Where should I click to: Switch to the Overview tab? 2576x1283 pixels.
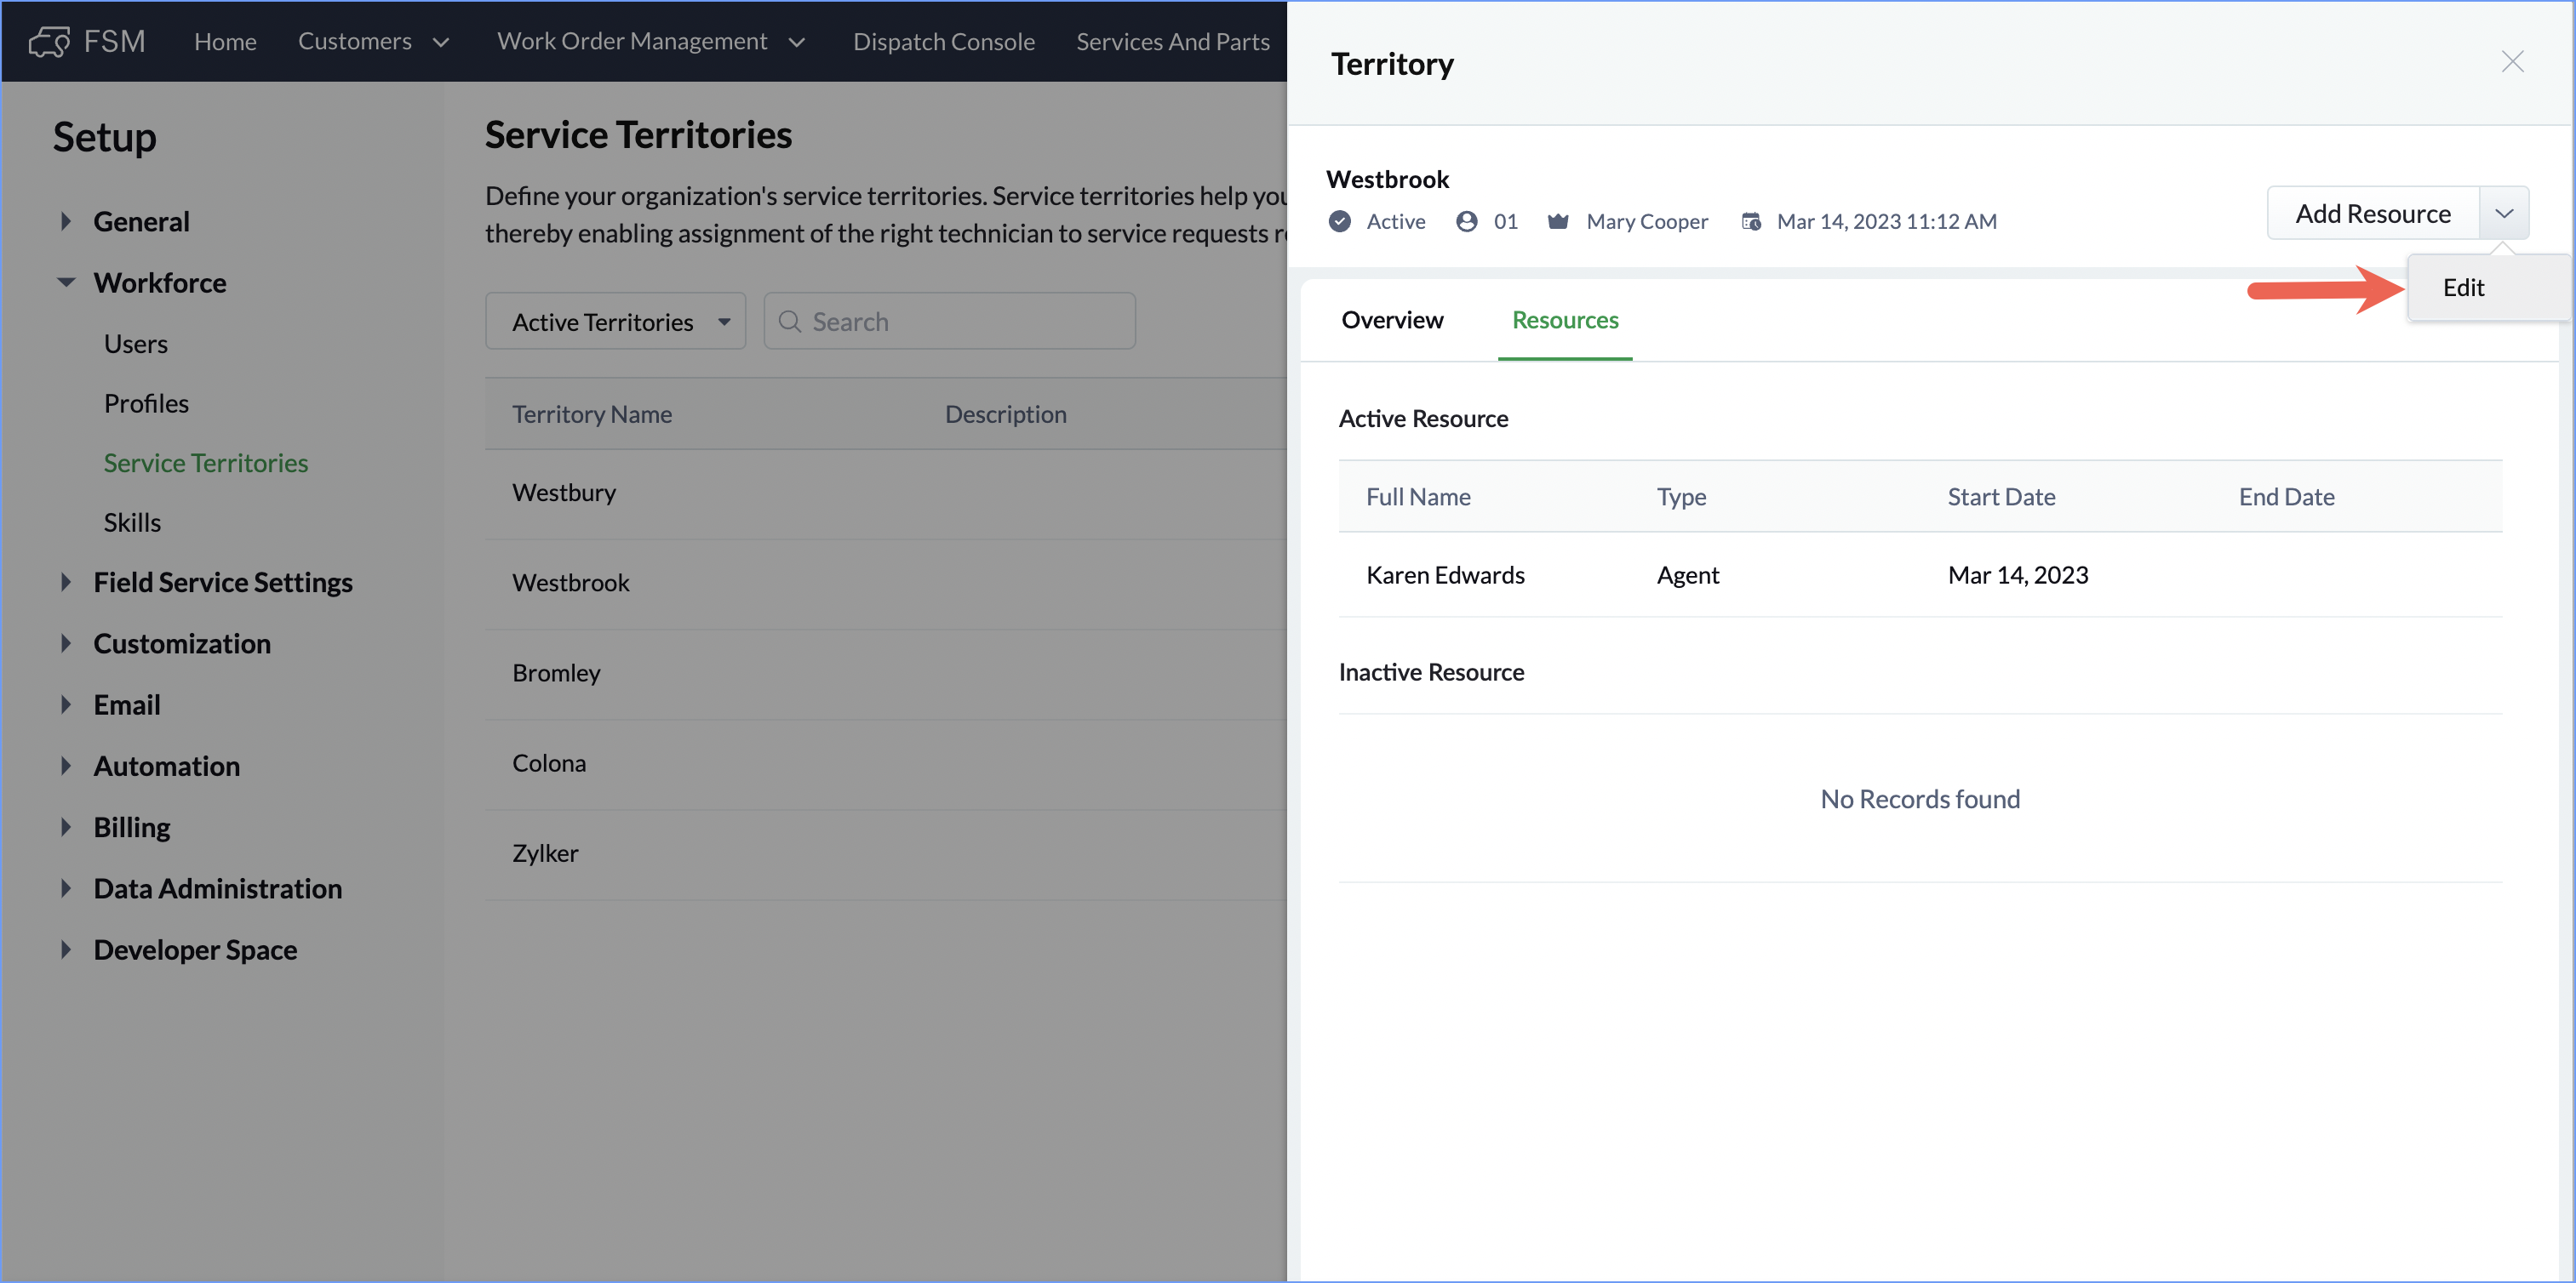[x=1392, y=320]
